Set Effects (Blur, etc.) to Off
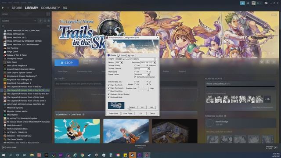Viewport: 281px width, 158px height. click(137, 82)
